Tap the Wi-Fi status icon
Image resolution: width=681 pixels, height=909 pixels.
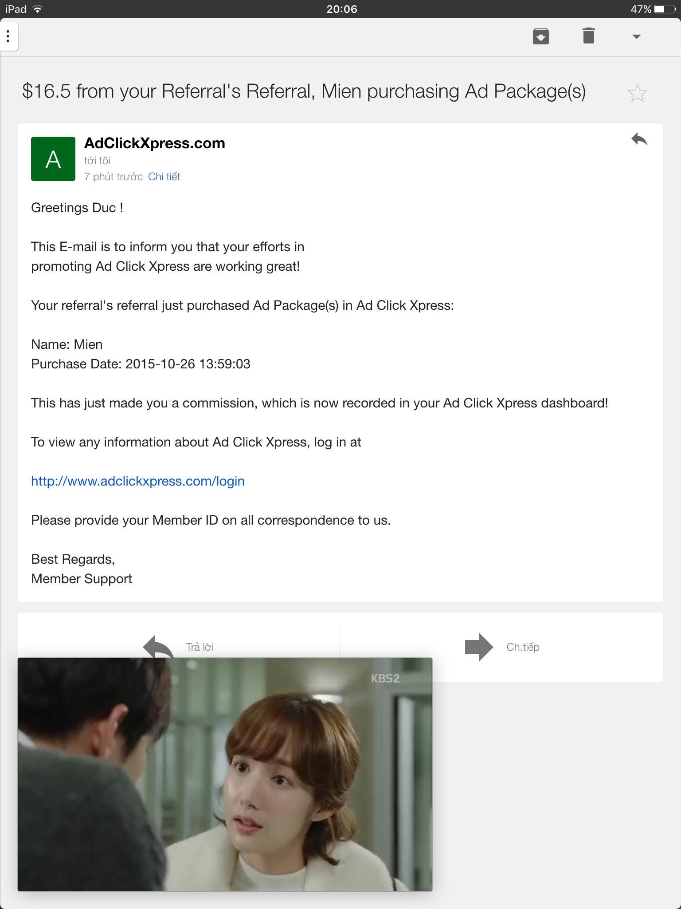pos(38,9)
